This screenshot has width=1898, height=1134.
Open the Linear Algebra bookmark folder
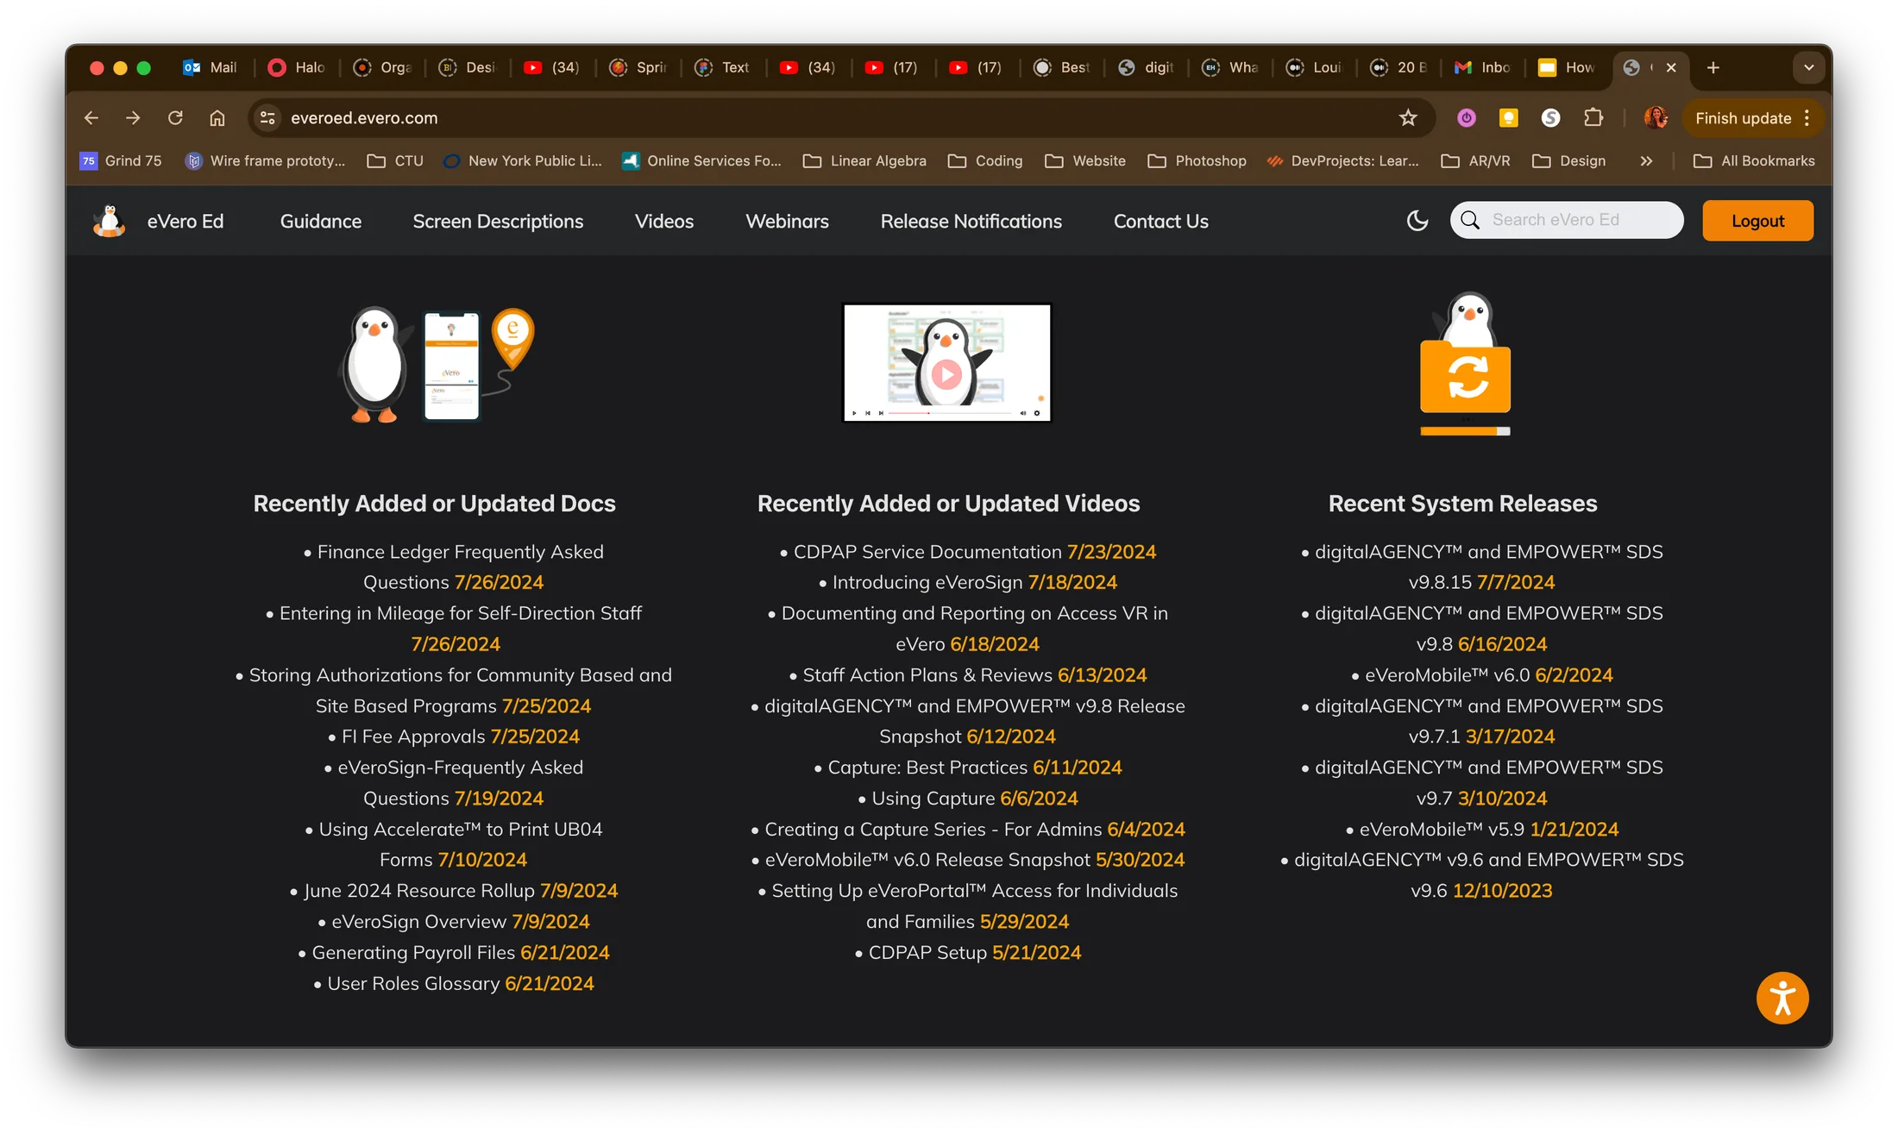coord(864,161)
